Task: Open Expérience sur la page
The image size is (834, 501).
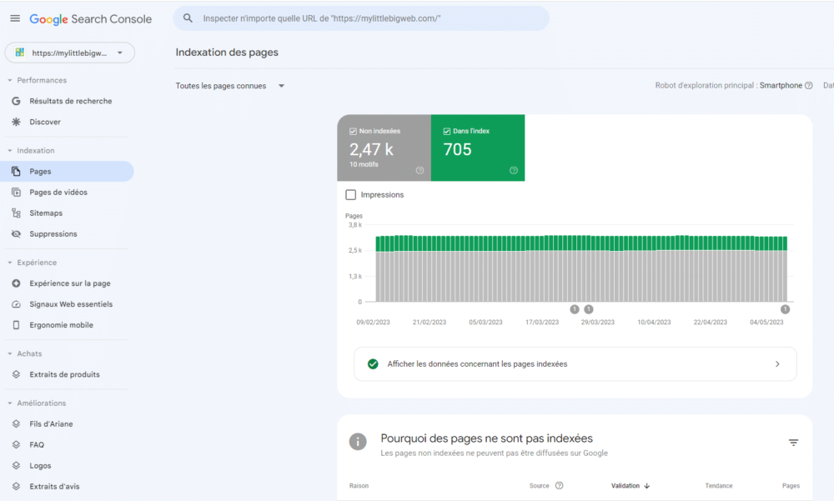Action: click(x=67, y=283)
